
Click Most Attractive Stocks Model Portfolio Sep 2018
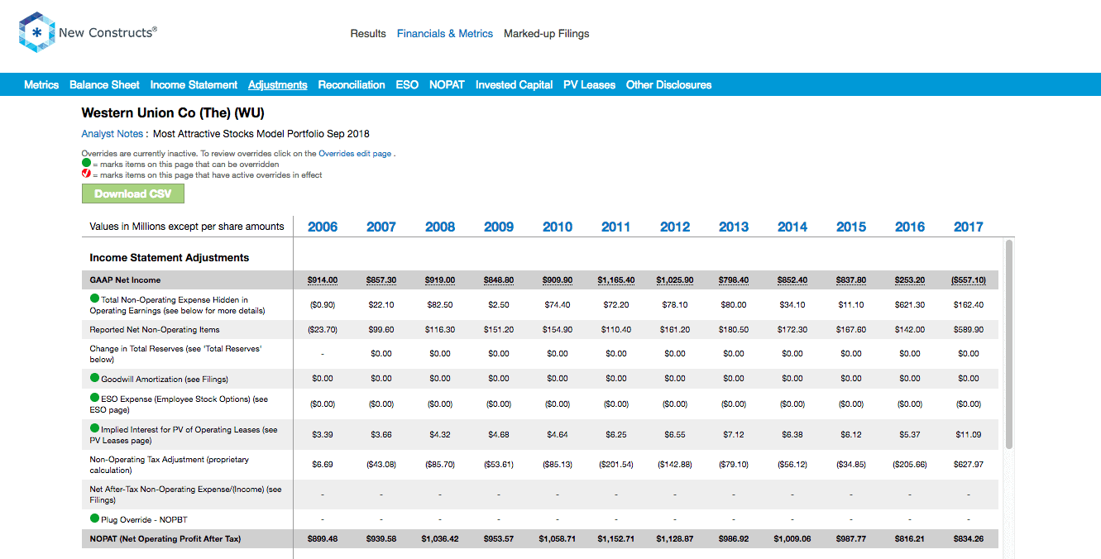[261, 134]
